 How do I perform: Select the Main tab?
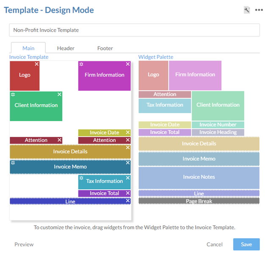pyautogui.click(x=28, y=48)
